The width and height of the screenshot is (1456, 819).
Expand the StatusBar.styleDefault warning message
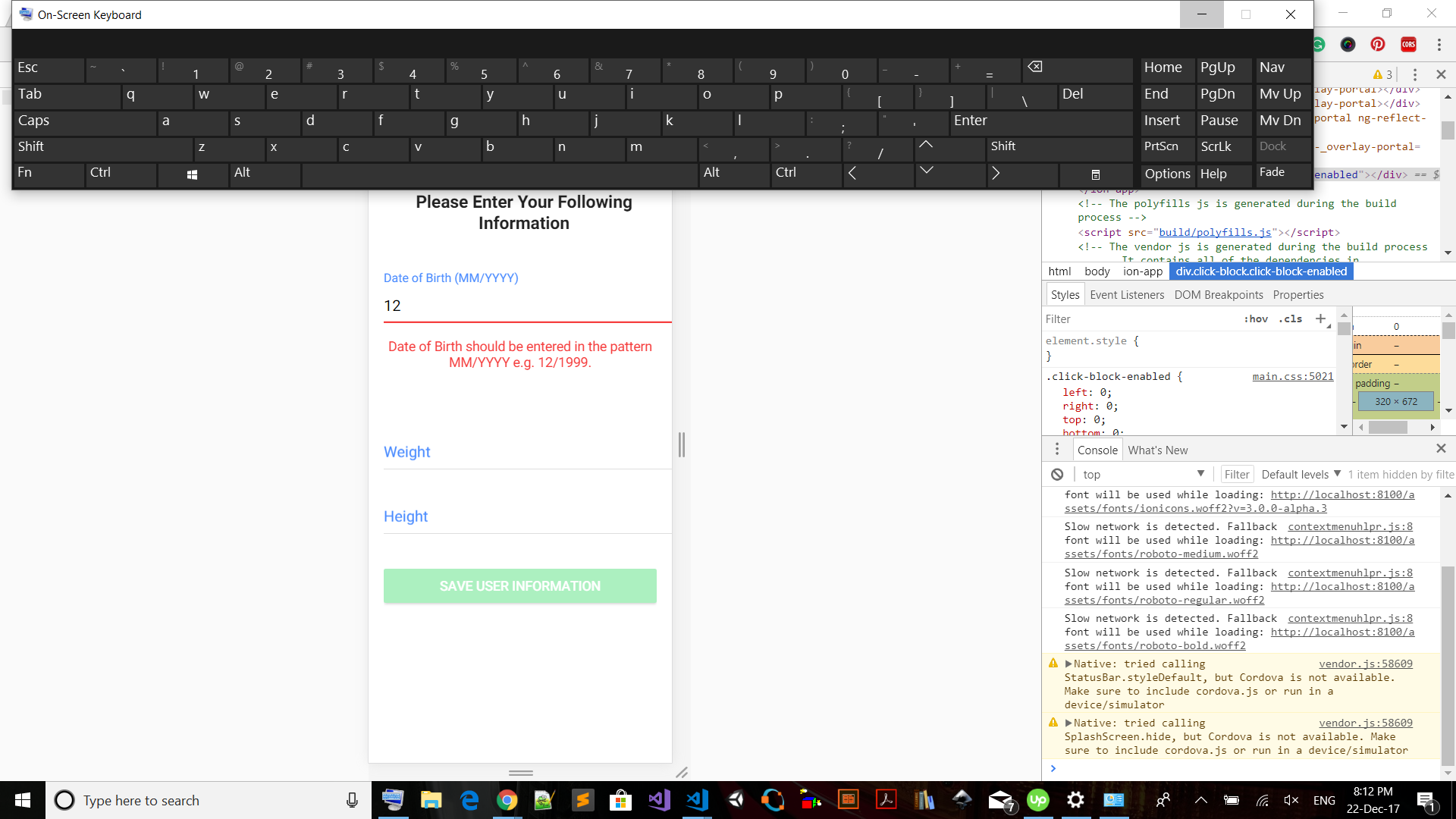(1068, 664)
